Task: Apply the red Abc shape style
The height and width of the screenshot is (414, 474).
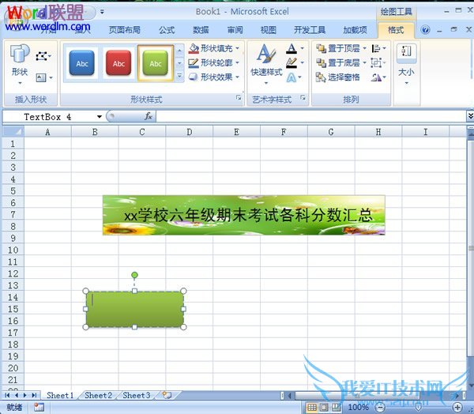Action: click(118, 63)
